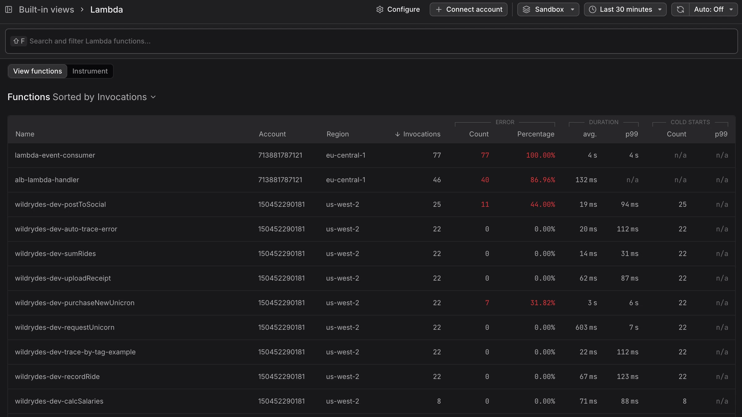Click the 31.82% error percentage value
742x417 pixels.
point(543,303)
